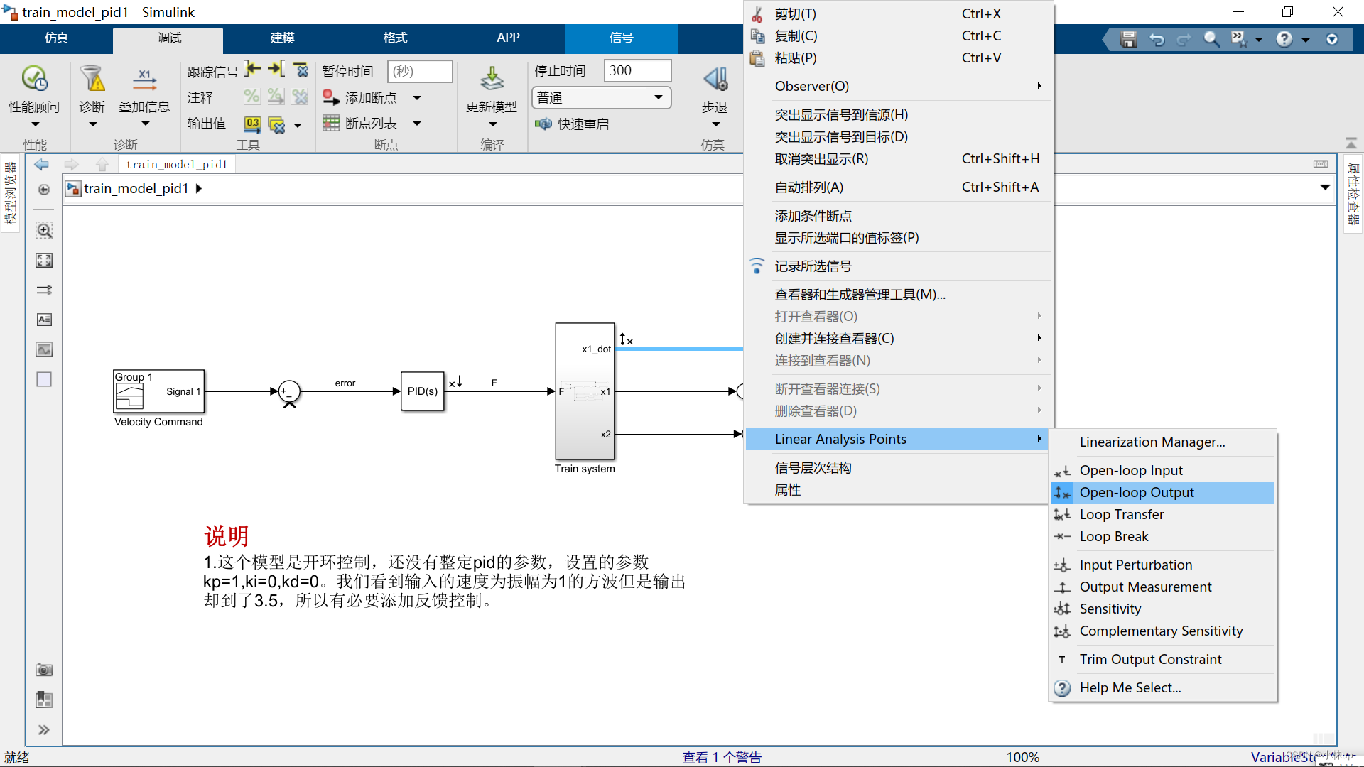
Task: Expand the model breadcrumb path dropdown arrow
Action: tap(1325, 187)
